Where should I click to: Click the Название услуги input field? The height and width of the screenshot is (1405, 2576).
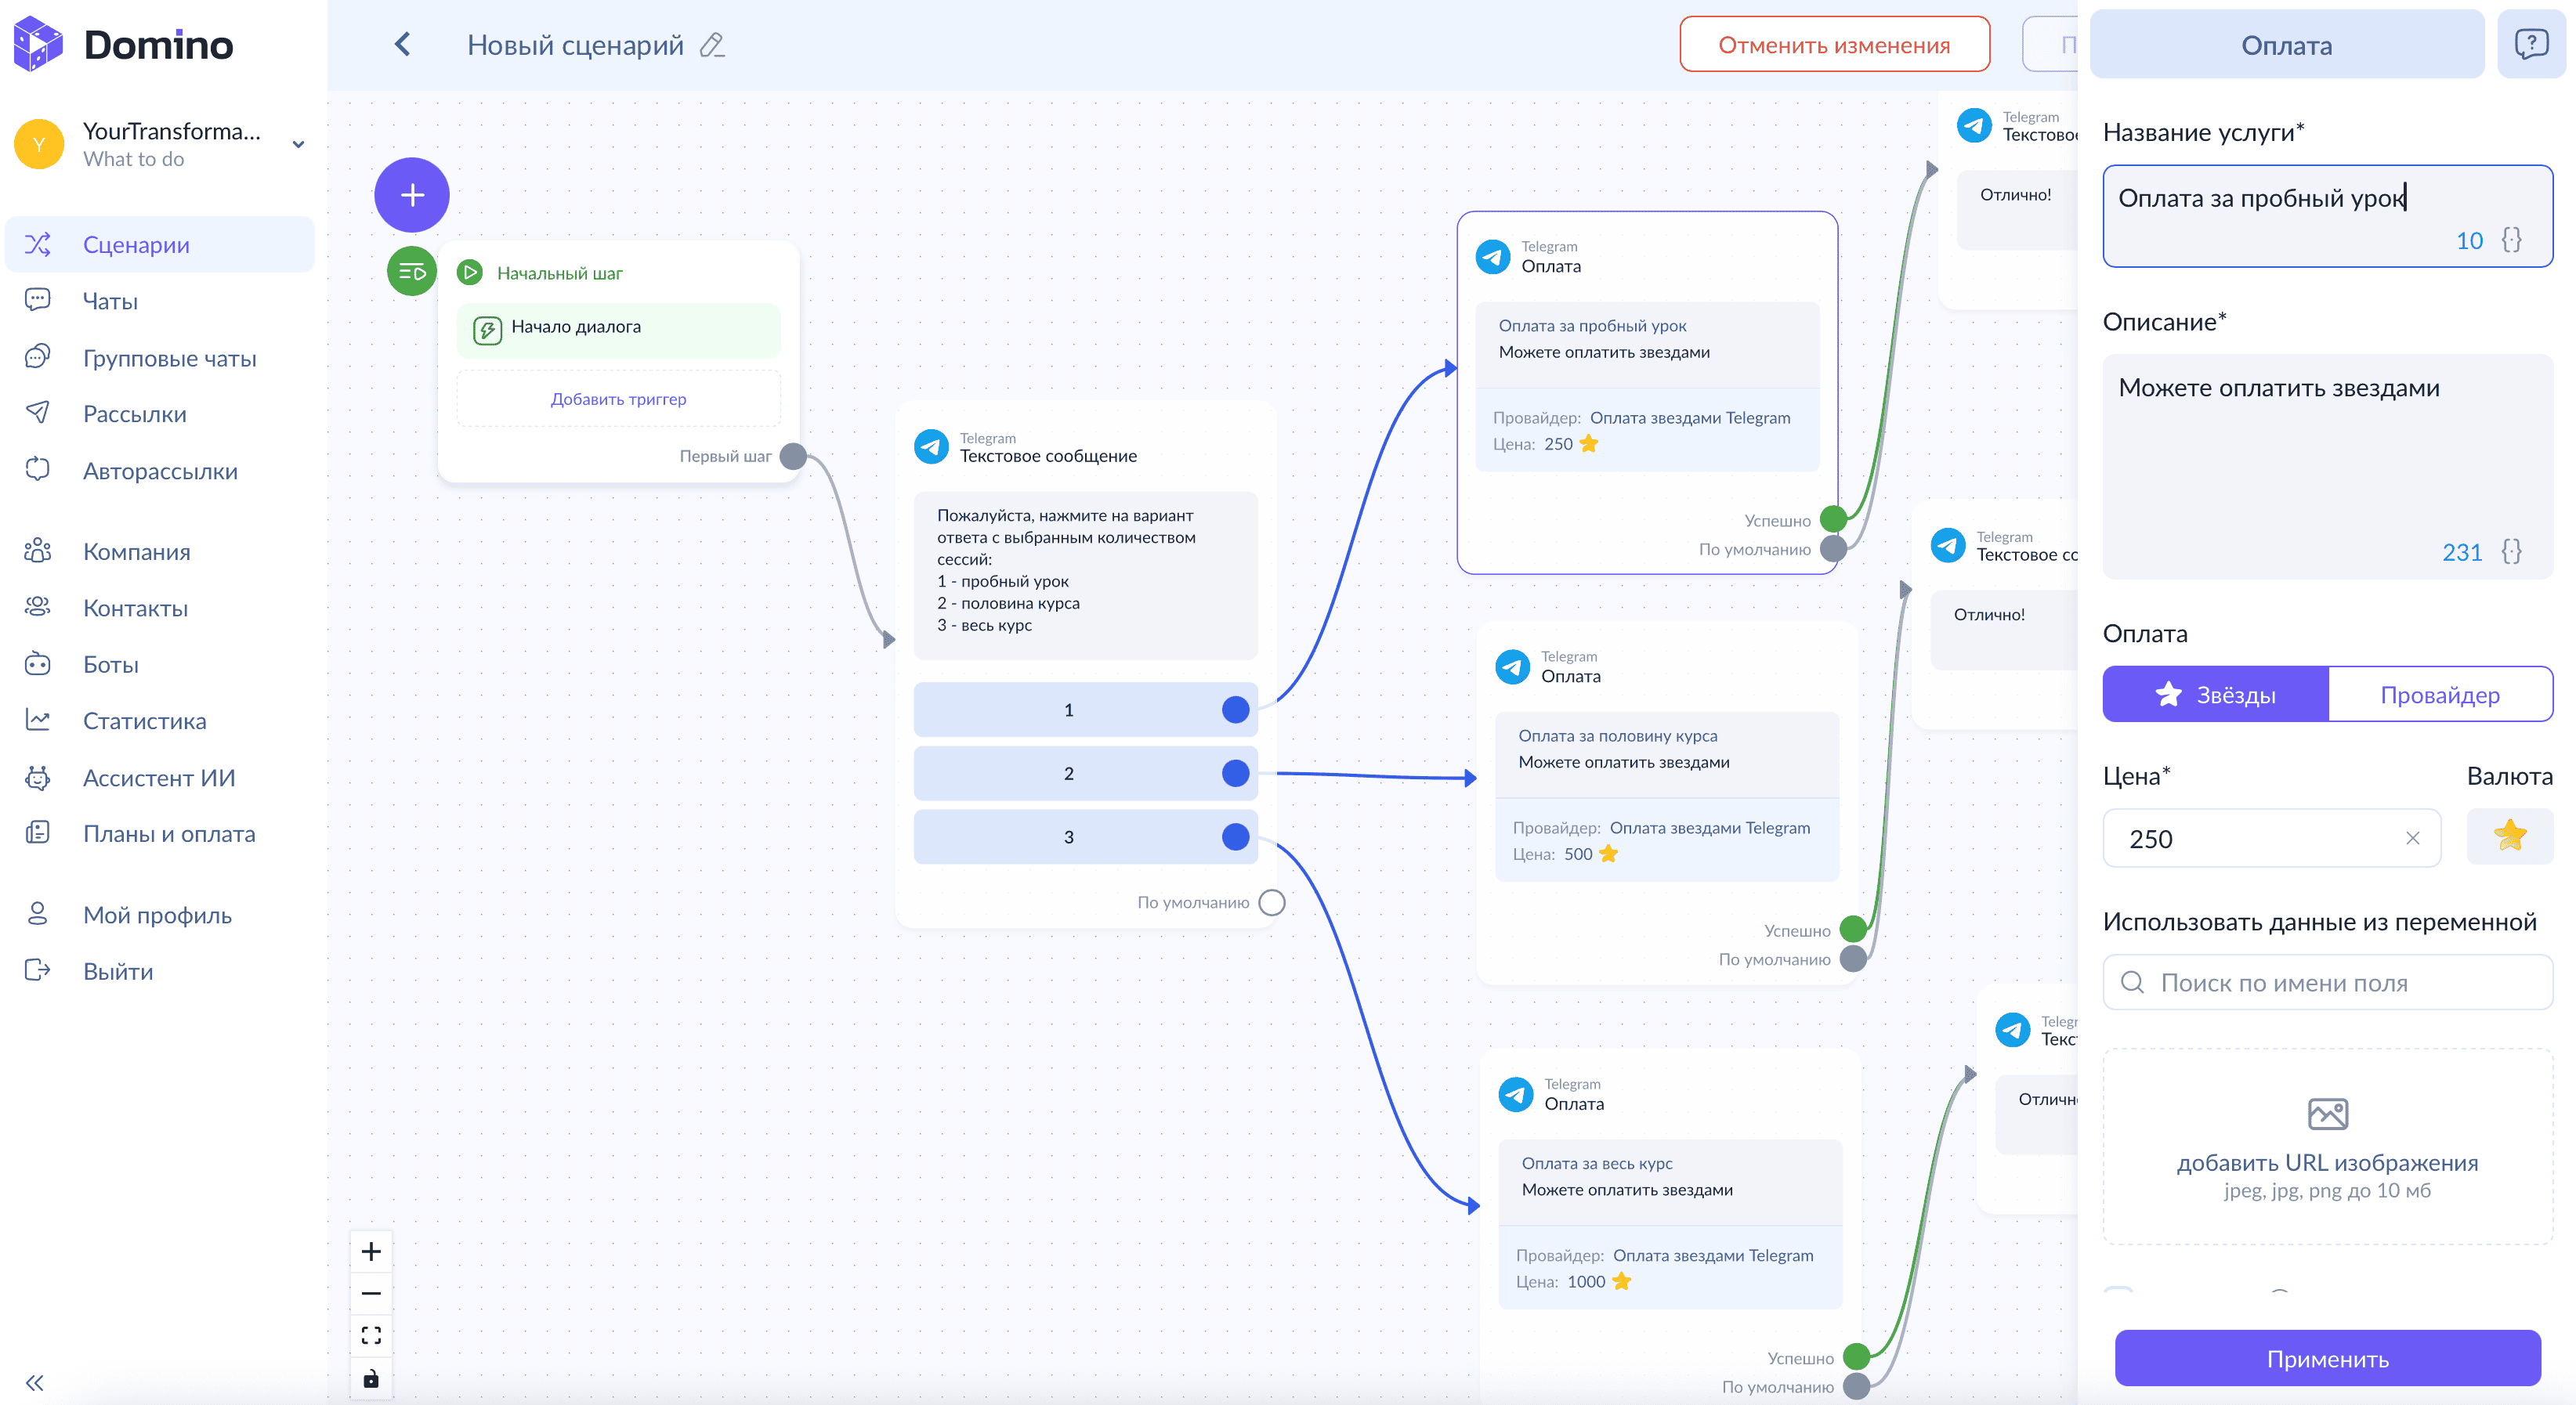coord(2327,216)
